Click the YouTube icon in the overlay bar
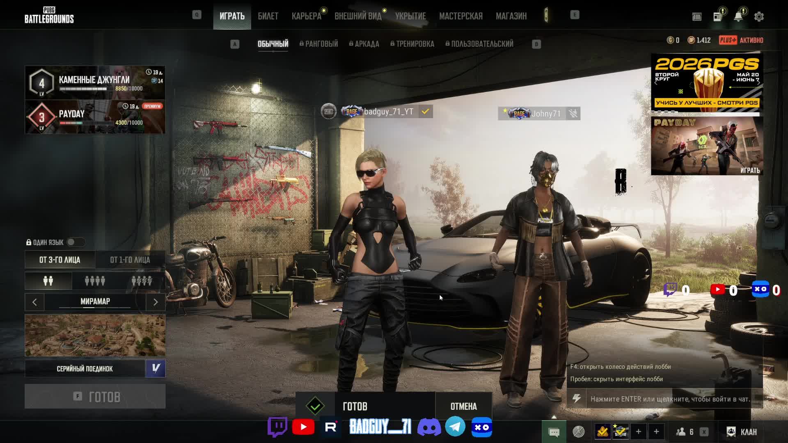This screenshot has height=443, width=788. point(303,427)
